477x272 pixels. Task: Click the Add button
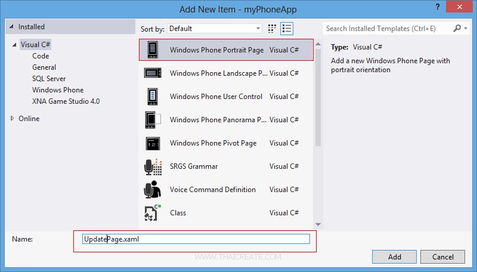coord(394,257)
